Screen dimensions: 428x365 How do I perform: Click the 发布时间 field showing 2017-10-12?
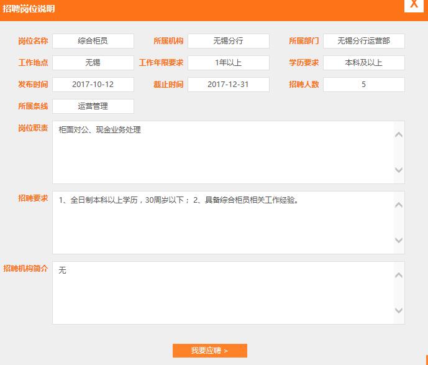[93, 85]
